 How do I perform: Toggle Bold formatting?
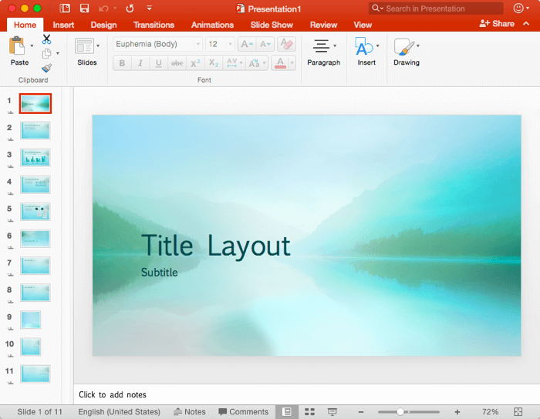122,63
